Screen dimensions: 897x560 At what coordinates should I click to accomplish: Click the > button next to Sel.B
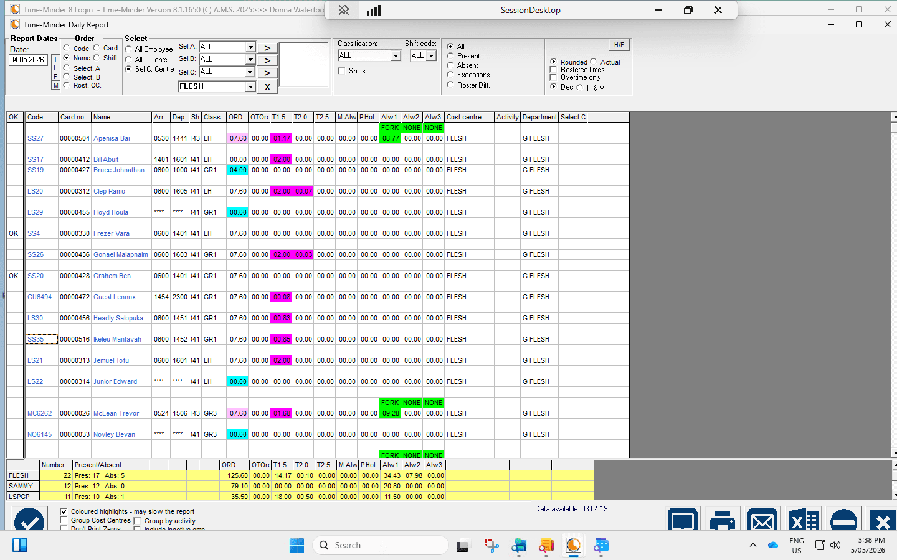pos(267,60)
